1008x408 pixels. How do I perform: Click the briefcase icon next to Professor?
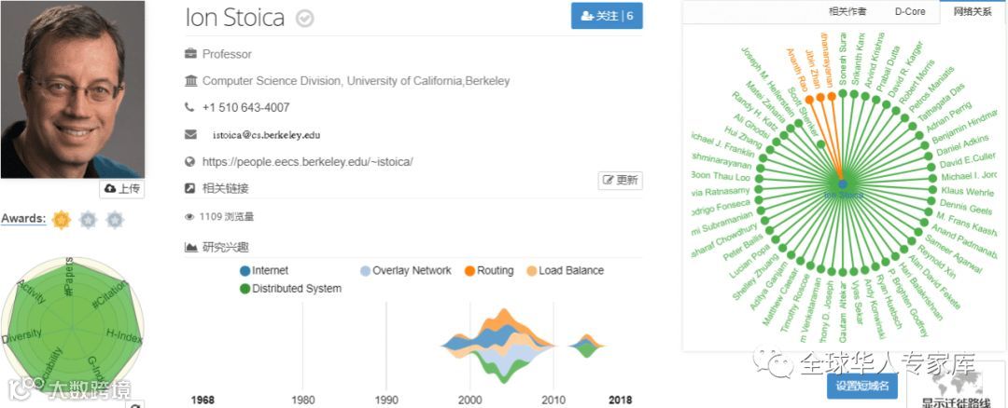tap(191, 54)
